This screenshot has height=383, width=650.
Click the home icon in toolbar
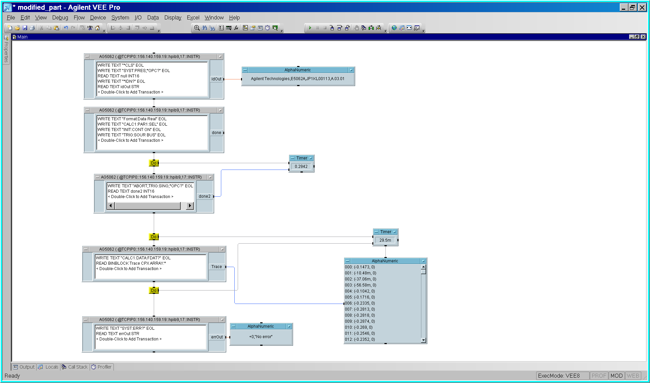click(97, 28)
